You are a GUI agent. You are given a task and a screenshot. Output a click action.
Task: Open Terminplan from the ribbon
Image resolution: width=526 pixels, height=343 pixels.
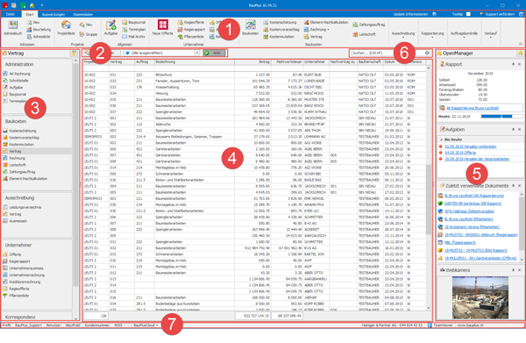[133, 30]
